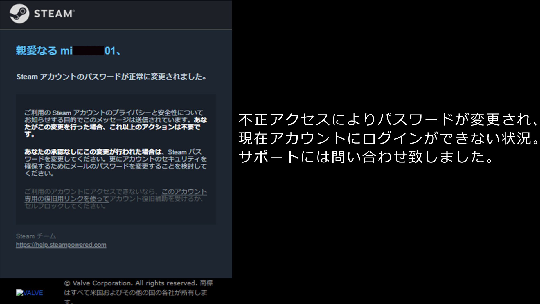
Task: Click the Steam チーム signature
Action: [x=36, y=236]
